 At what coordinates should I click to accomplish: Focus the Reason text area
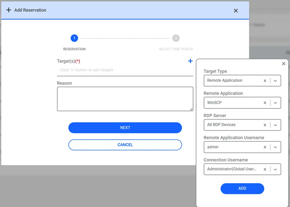(125, 99)
